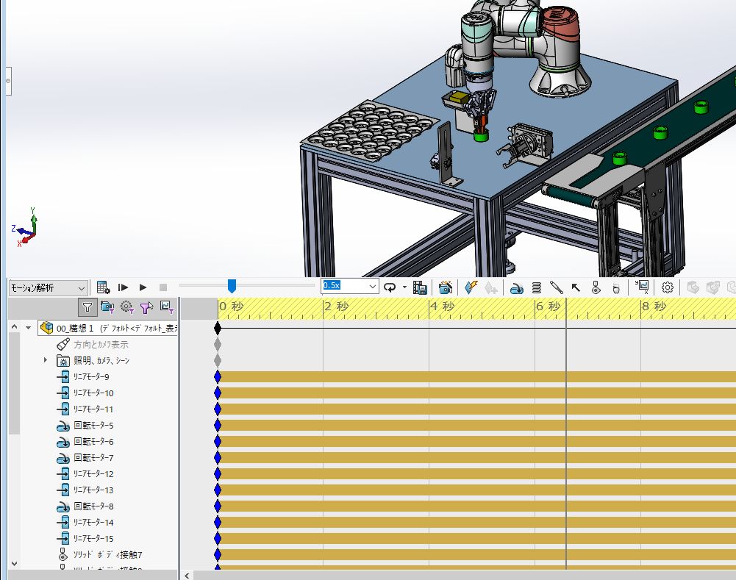The width and height of the screenshot is (736, 580).
Task: Open the 0.5x playback speed dropdown
Action: [372, 286]
